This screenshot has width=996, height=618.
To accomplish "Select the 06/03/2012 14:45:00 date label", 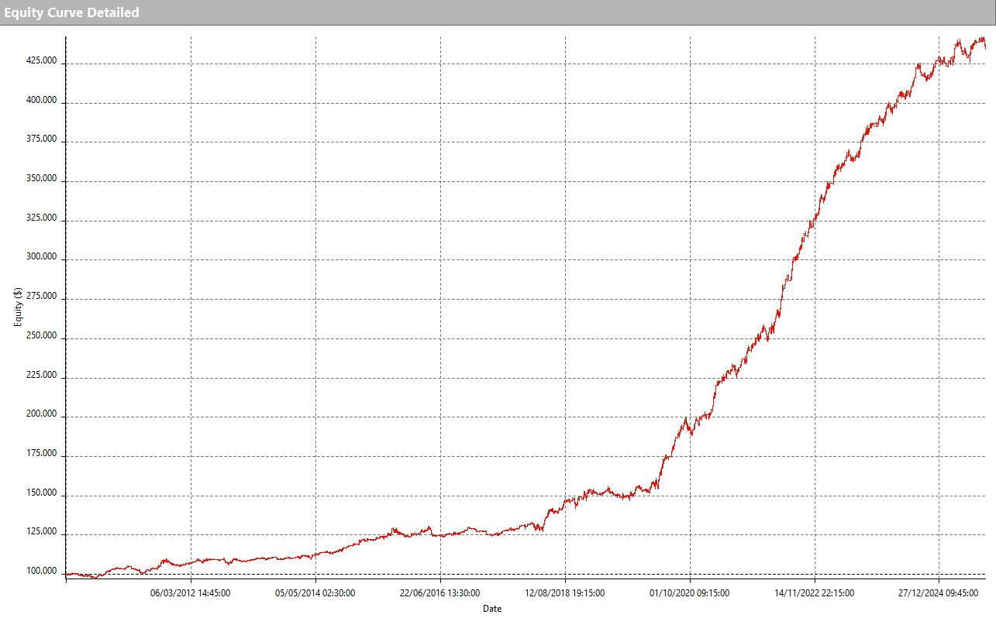I will tap(191, 593).
